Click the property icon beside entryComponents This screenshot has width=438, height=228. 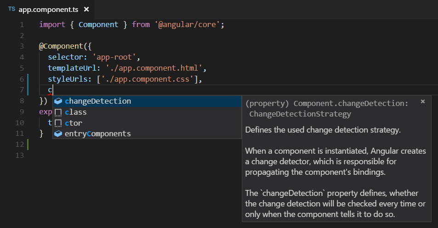pos(58,134)
